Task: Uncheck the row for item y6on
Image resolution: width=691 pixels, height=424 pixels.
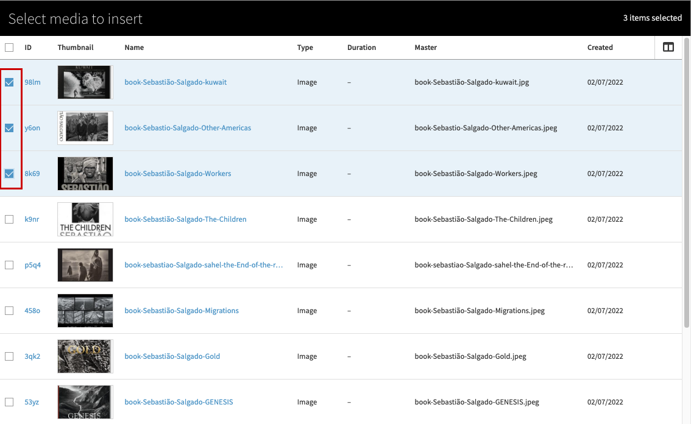Action: pos(9,127)
